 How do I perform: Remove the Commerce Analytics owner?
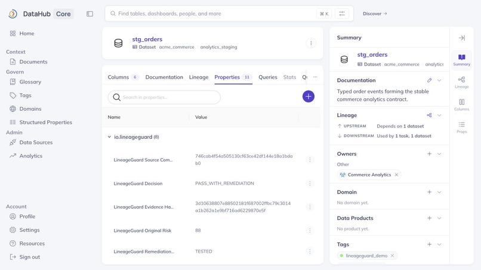[x=396, y=175]
